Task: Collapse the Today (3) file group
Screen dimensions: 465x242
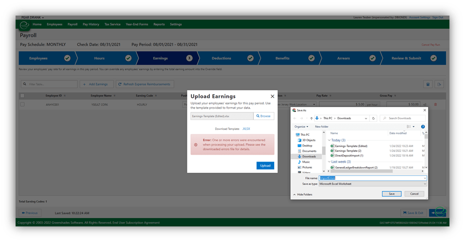Action: click(x=328, y=140)
